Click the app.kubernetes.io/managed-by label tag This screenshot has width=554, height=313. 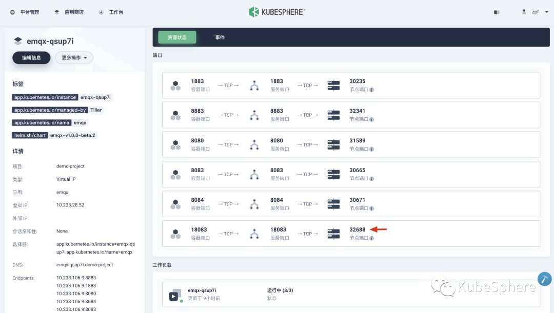50,110
